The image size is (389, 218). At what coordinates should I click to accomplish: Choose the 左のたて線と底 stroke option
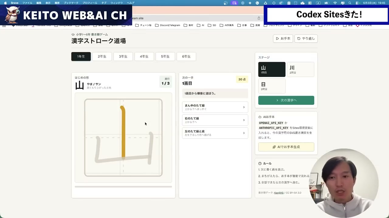(215, 133)
